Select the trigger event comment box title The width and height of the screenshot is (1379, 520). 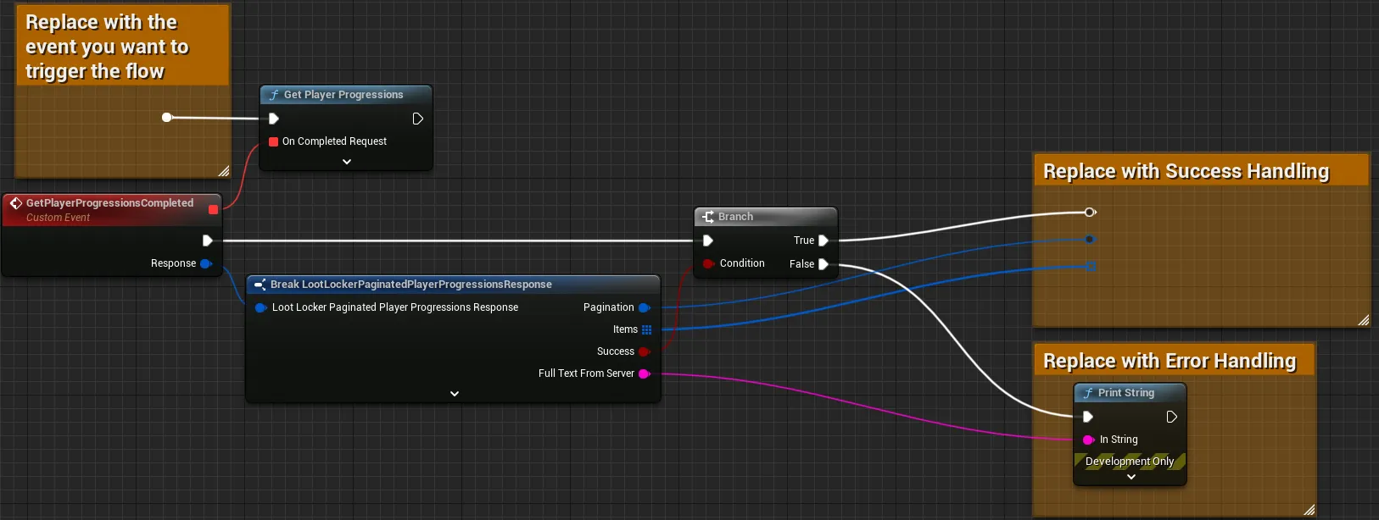click(107, 47)
